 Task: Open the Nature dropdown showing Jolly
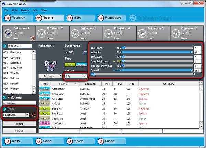pos(76,76)
